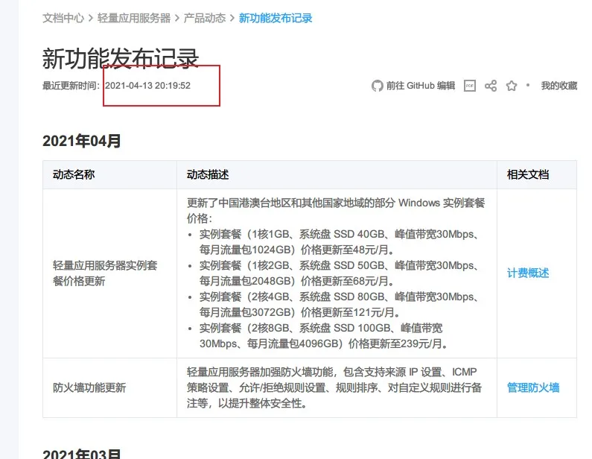Favorite this page with the star icon
This screenshot has width=592, height=459.
(x=512, y=86)
